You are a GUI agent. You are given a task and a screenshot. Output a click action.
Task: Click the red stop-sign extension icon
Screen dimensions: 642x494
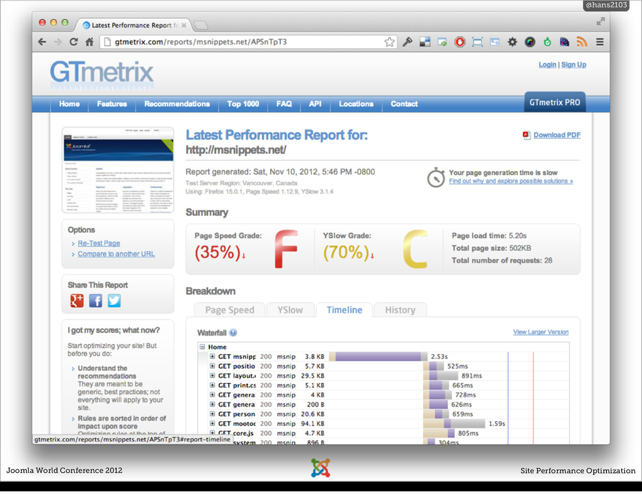pyautogui.click(x=460, y=42)
